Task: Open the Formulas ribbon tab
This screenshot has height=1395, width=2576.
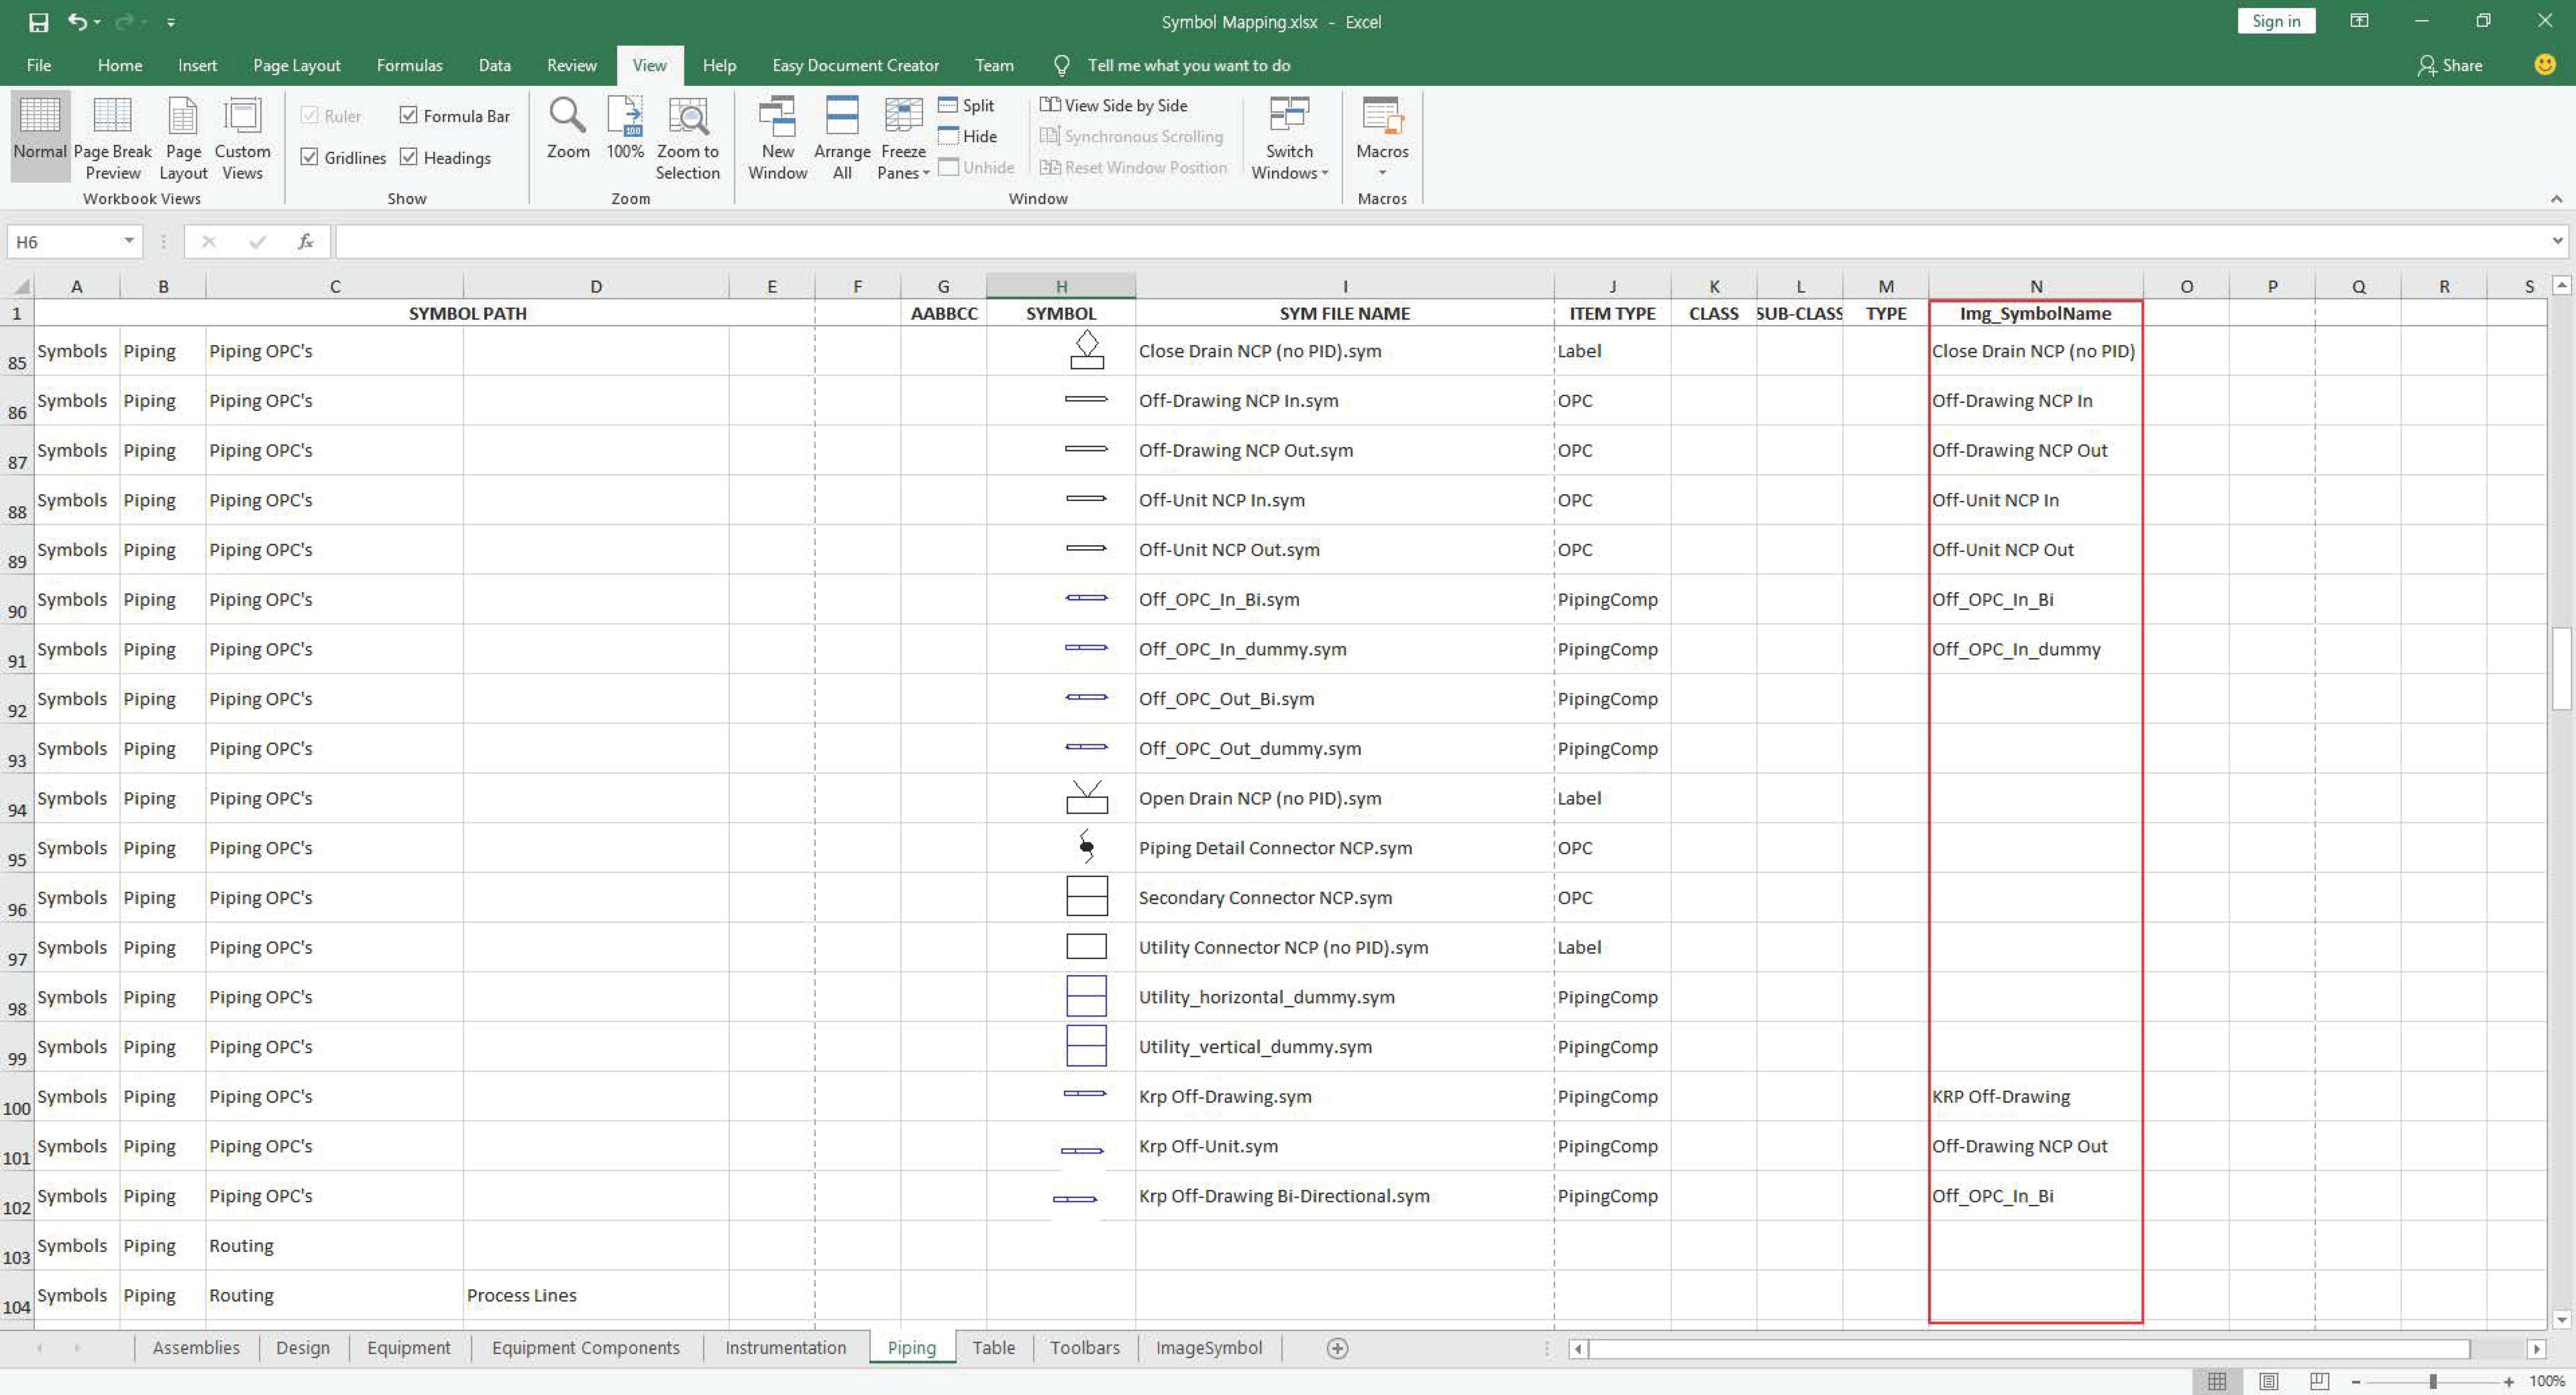Action: tap(409, 65)
